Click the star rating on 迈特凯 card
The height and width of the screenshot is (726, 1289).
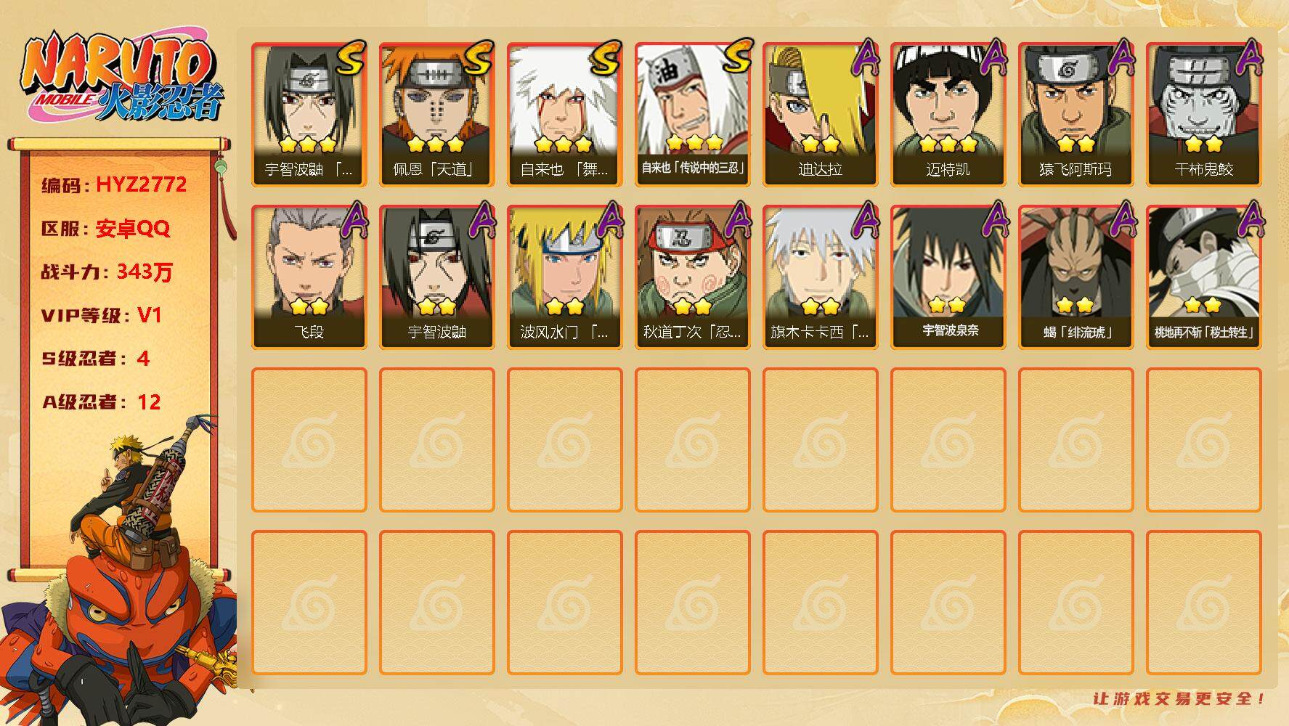point(948,144)
